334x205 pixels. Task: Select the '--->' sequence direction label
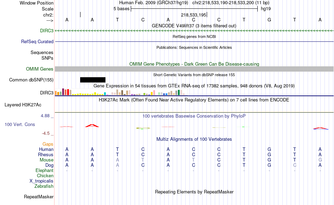click(x=50, y=20)
